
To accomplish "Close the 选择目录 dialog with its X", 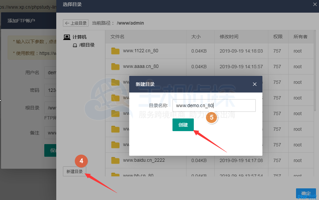I will coord(314,4).
